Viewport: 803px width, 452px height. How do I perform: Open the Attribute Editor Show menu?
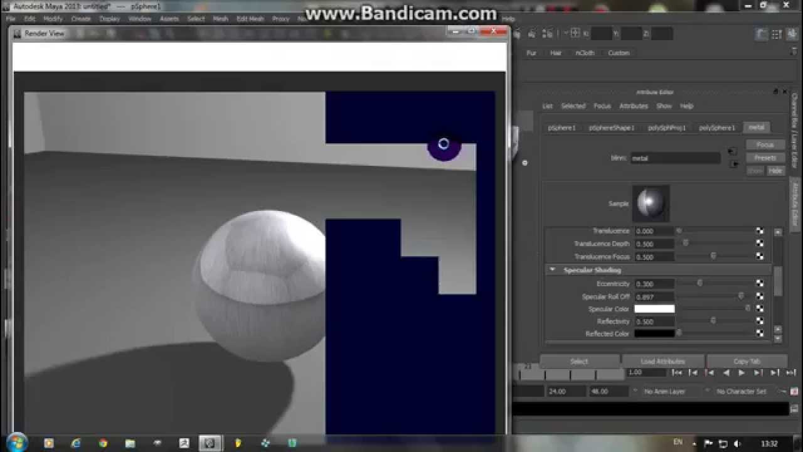pos(664,106)
